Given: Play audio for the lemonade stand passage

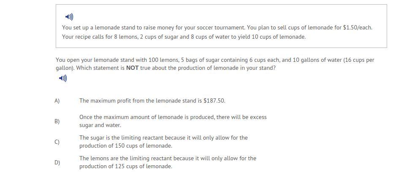Looking at the screenshot, I should (x=69, y=17).
